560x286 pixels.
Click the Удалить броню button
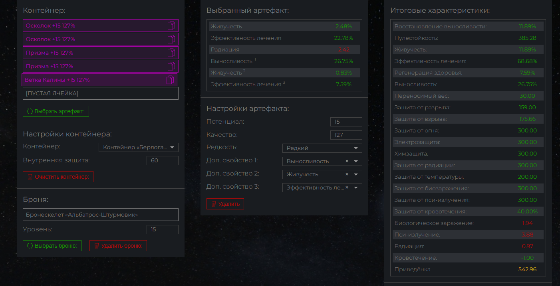coord(118,246)
